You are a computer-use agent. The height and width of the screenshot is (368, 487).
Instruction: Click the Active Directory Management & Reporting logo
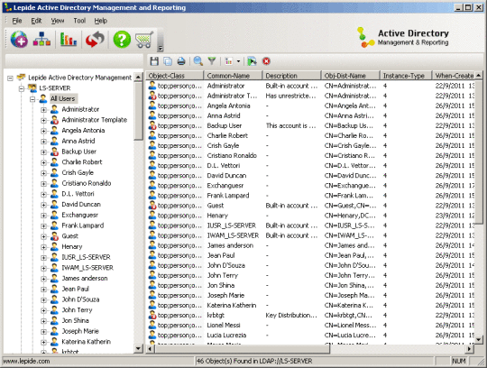coord(403,37)
